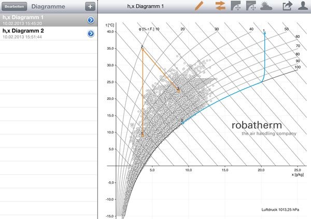Tap the Luftdruck 1013,25 hPa label
The image size is (311, 219).
click(281, 210)
